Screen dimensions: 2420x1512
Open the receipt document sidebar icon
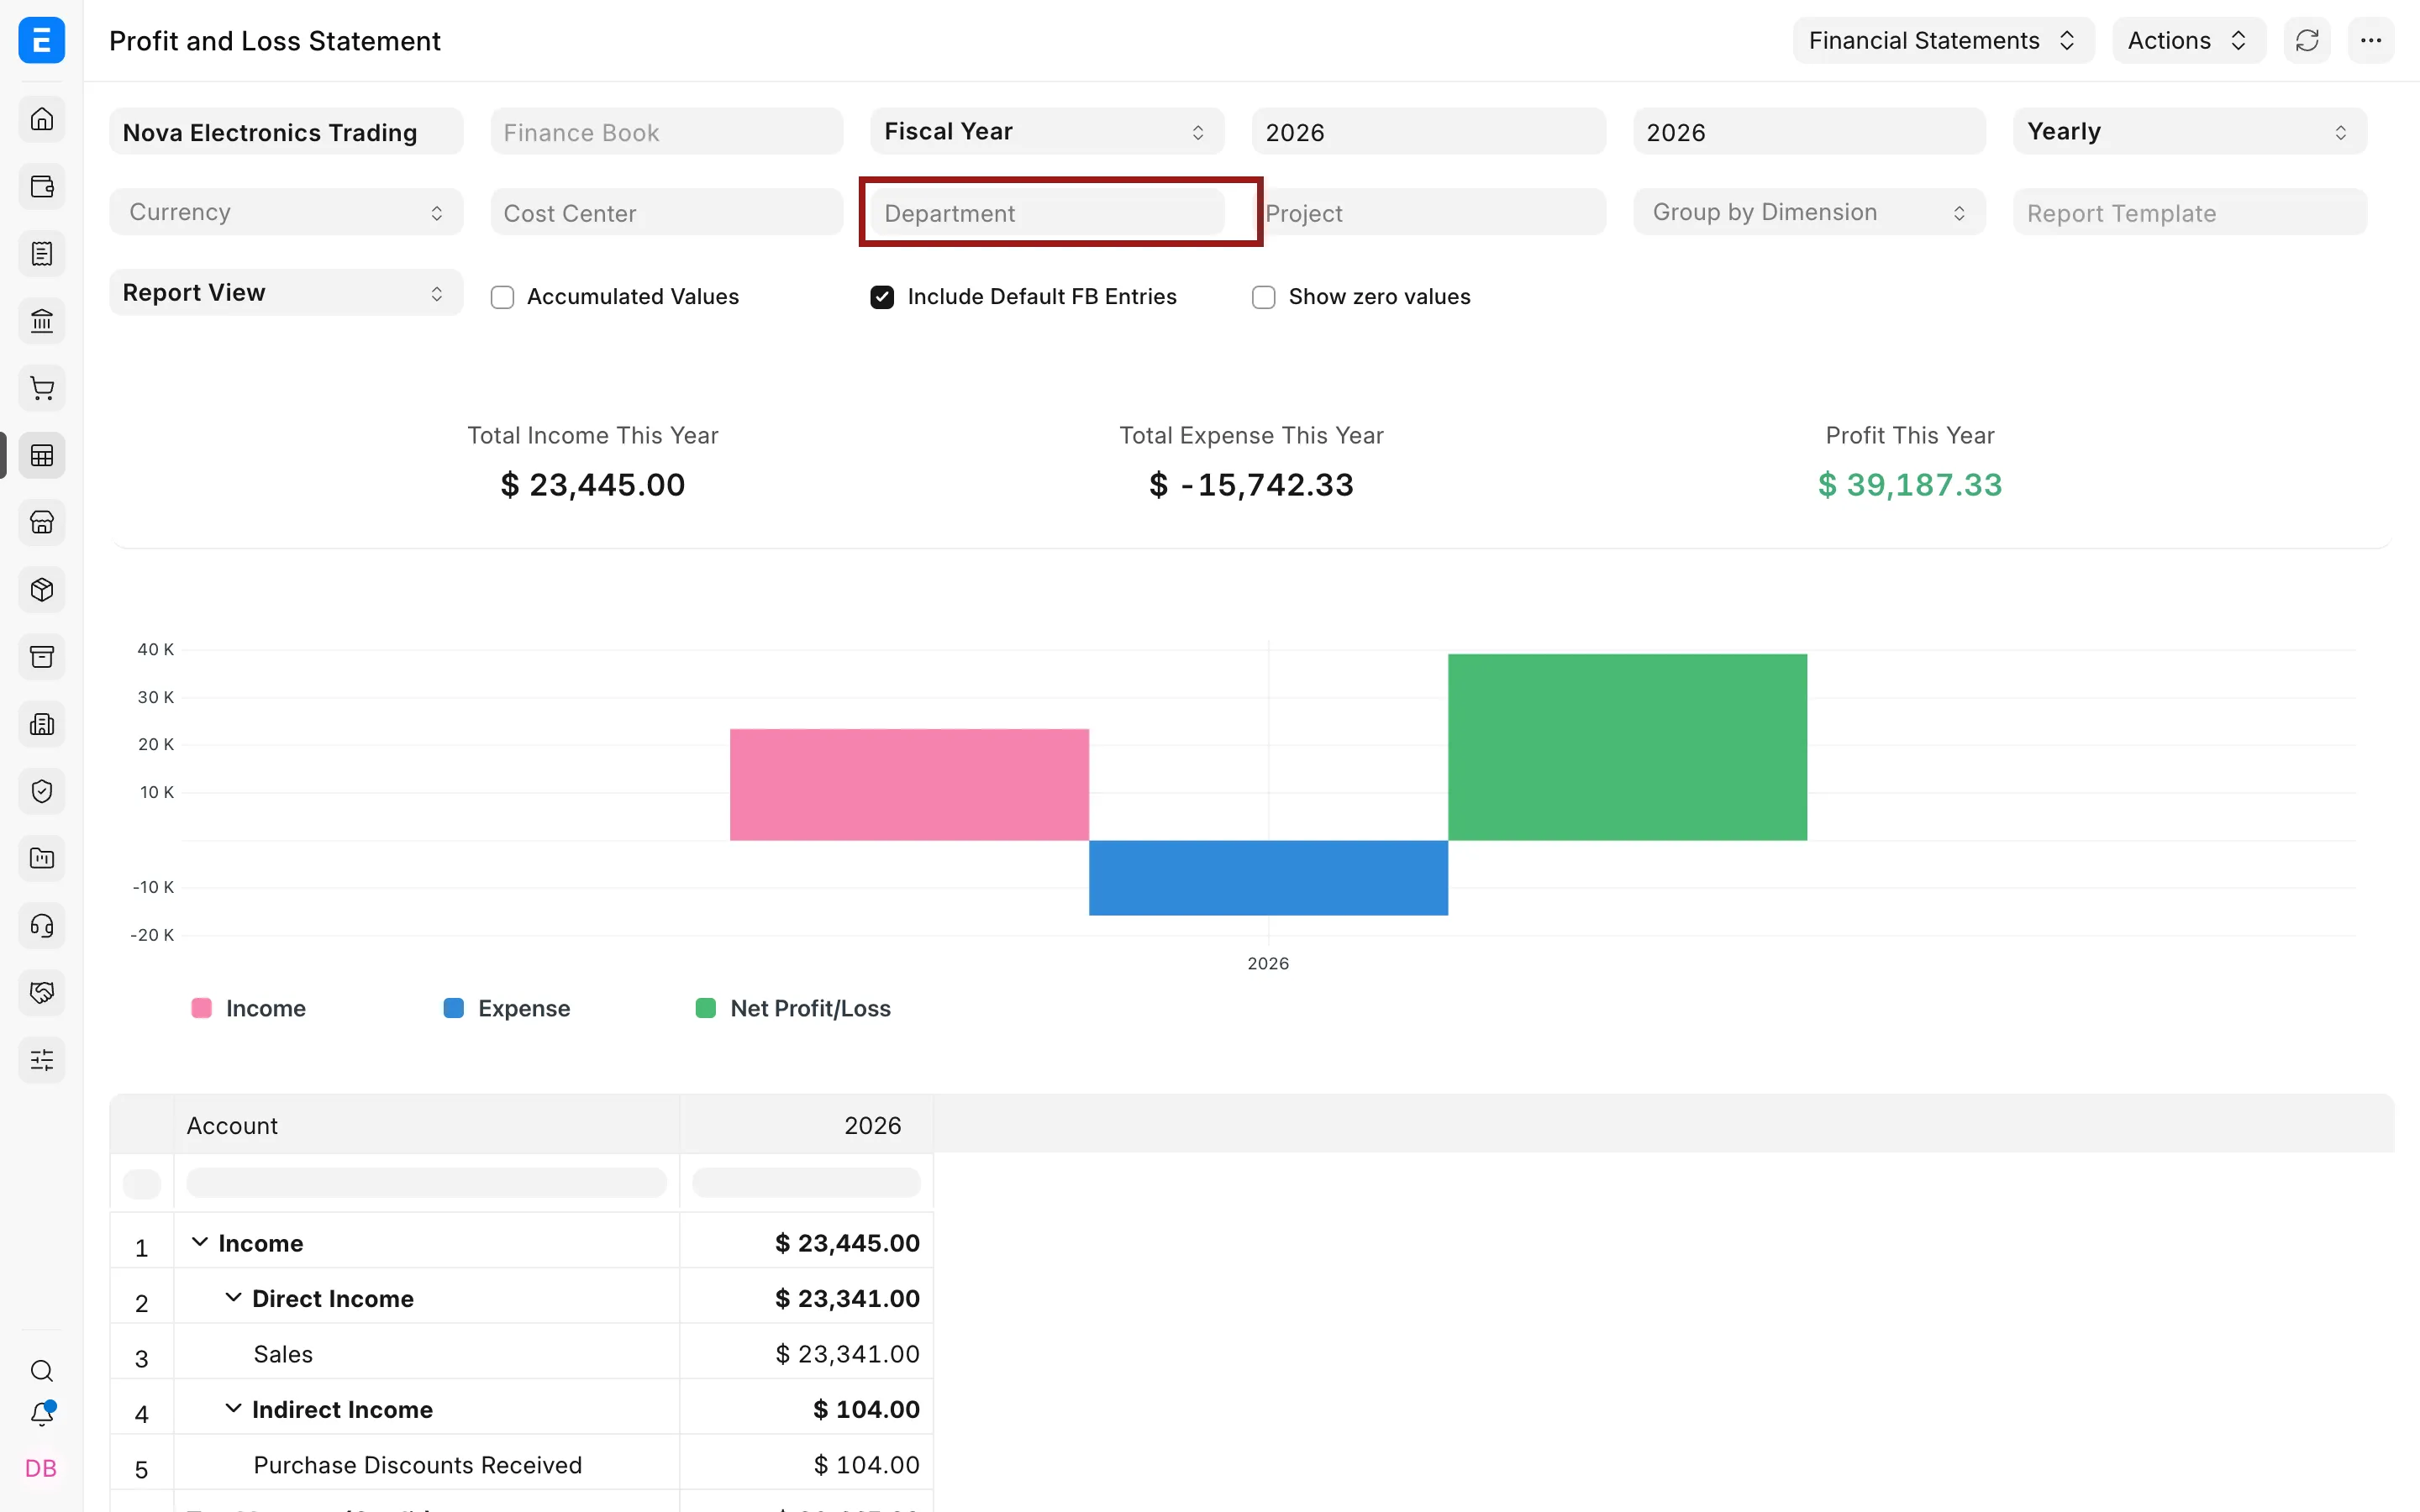click(41, 254)
